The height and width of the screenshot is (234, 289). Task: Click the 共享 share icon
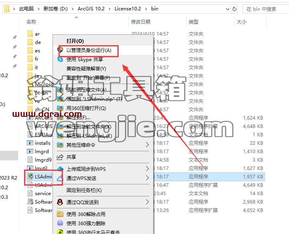click(60, 157)
